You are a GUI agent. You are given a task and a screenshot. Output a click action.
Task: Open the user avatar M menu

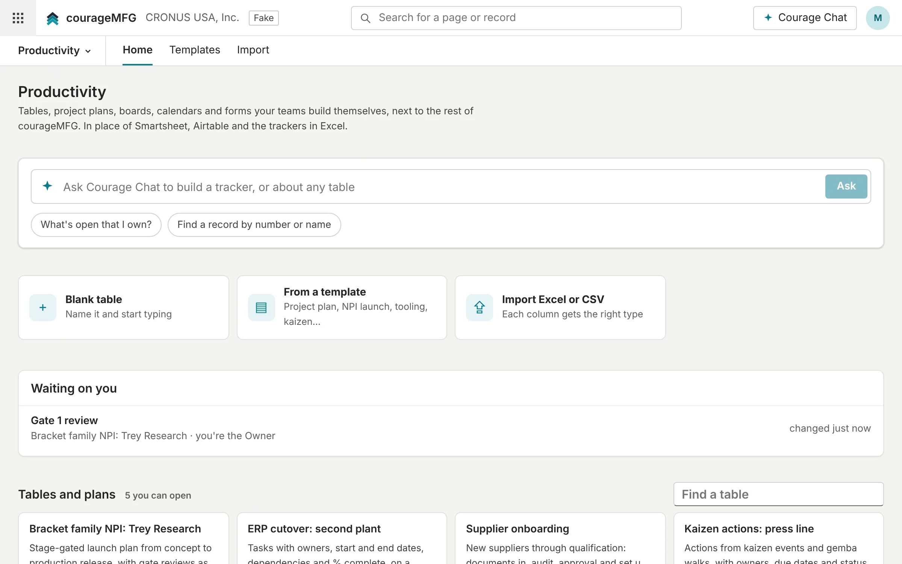point(878,18)
